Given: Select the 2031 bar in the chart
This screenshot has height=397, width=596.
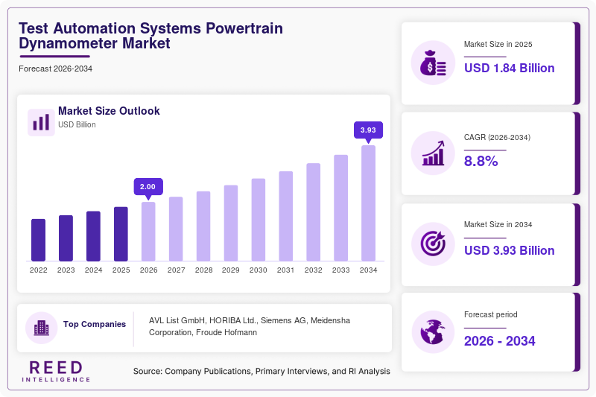Looking at the screenshot, I should pos(286,216).
